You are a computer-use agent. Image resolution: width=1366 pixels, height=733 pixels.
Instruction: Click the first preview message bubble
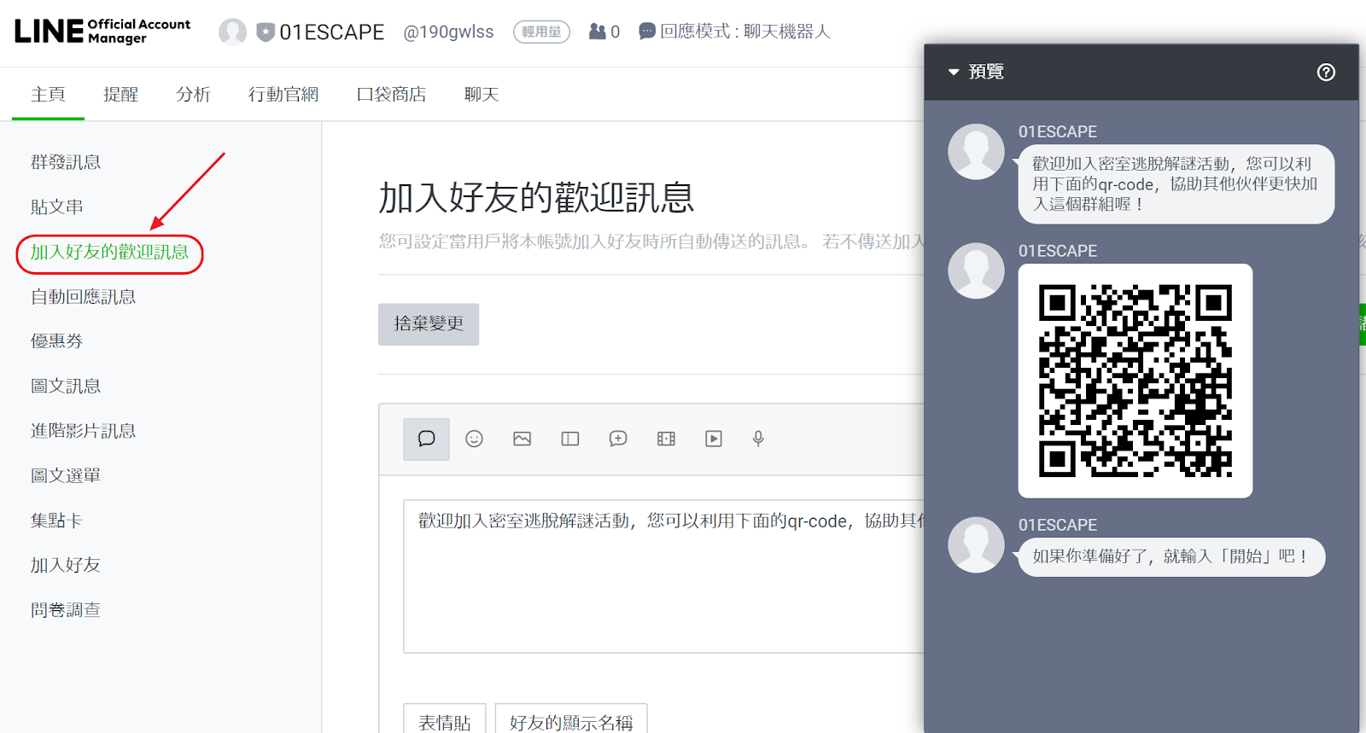[1176, 183]
